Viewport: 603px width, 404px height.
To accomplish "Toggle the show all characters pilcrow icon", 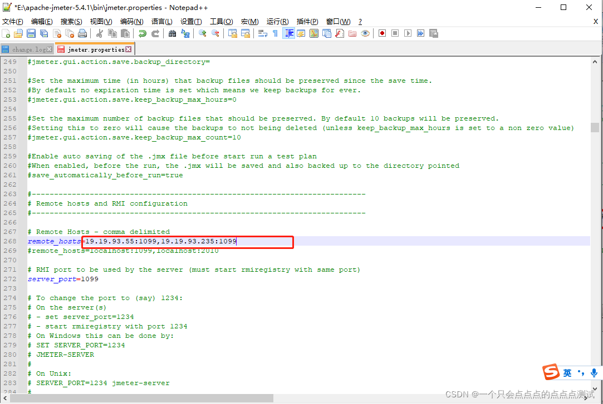I will 276,33.
